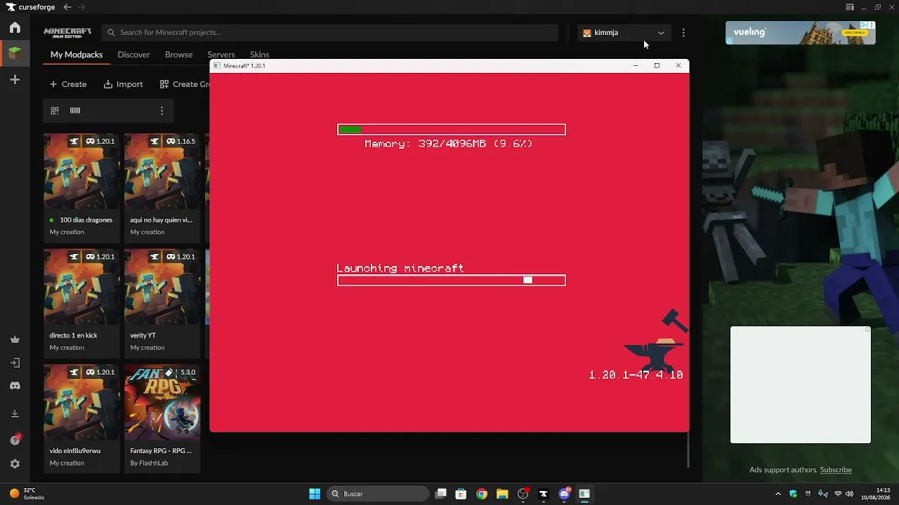
Task: Click the Import button
Action: tap(124, 84)
